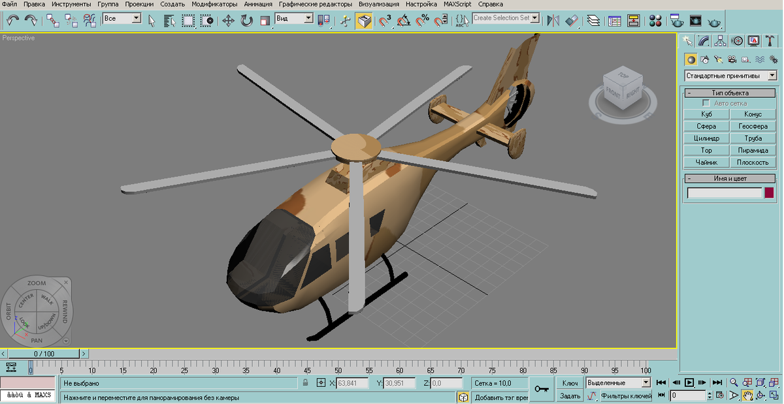Open the Стандартные примитивы dropdown
784x404 pixels.
pos(730,76)
